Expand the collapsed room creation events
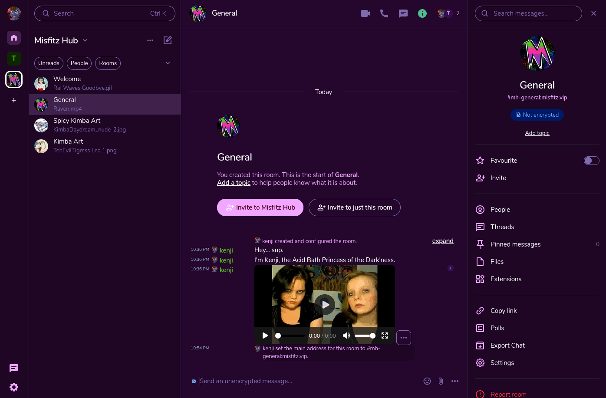Image resolution: width=606 pixels, height=398 pixels. [x=443, y=241]
